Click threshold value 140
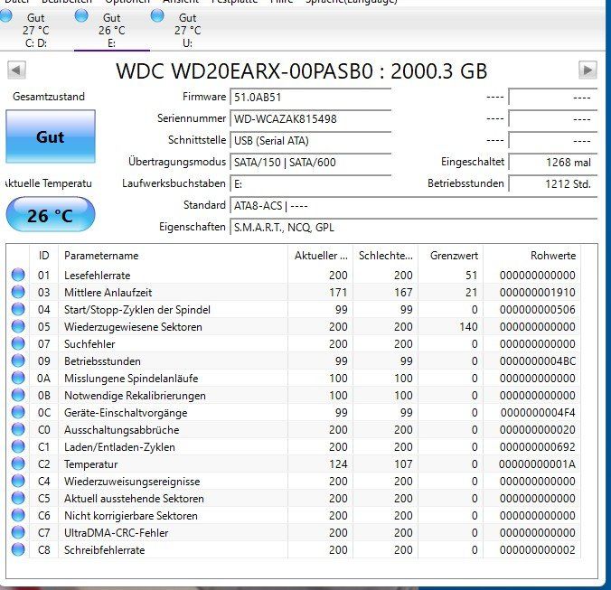The width and height of the screenshot is (611, 590). 468,327
